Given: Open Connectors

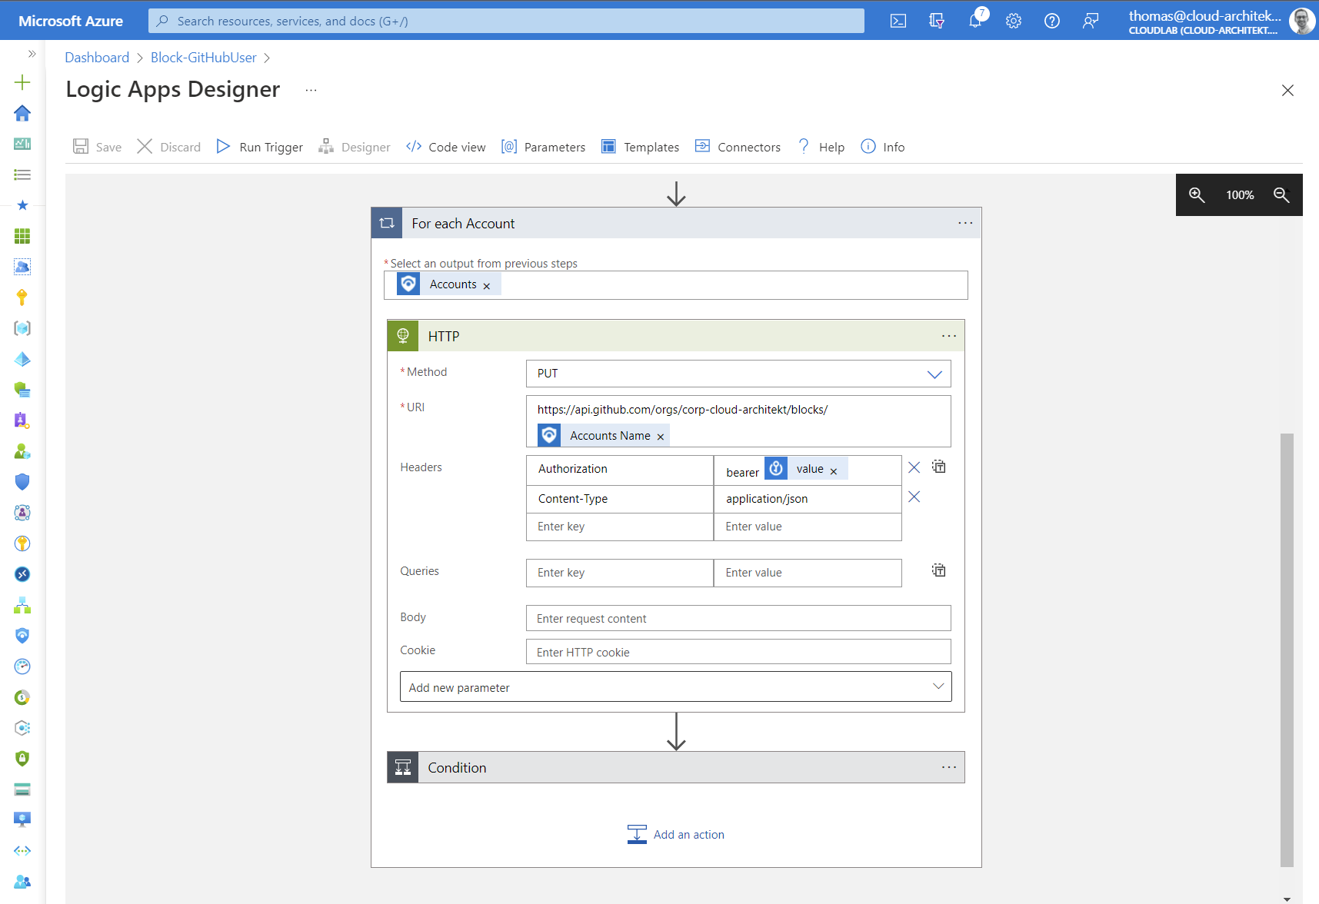Looking at the screenshot, I should (738, 147).
